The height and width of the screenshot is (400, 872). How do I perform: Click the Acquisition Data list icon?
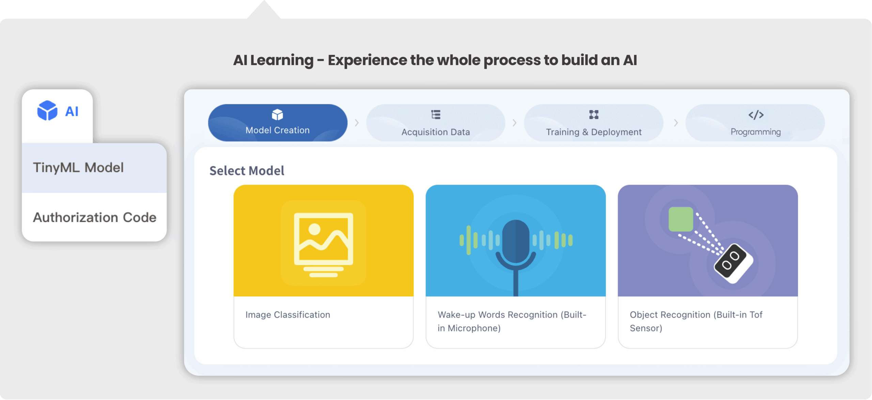coord(436,115)
